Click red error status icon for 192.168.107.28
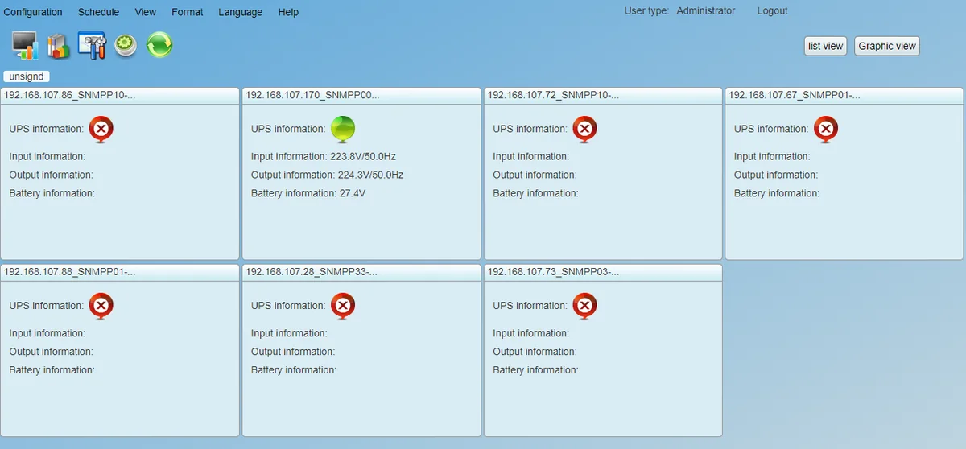Screen dimensions: 966x449 (x=343, y=307)
